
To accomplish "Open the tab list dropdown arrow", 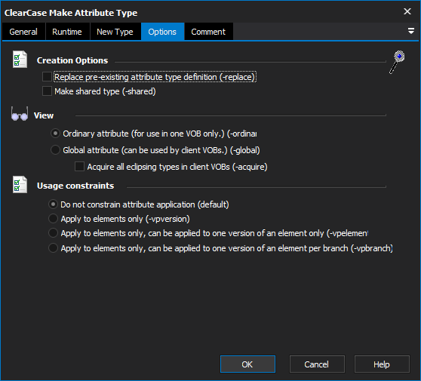I will point(410,31).
